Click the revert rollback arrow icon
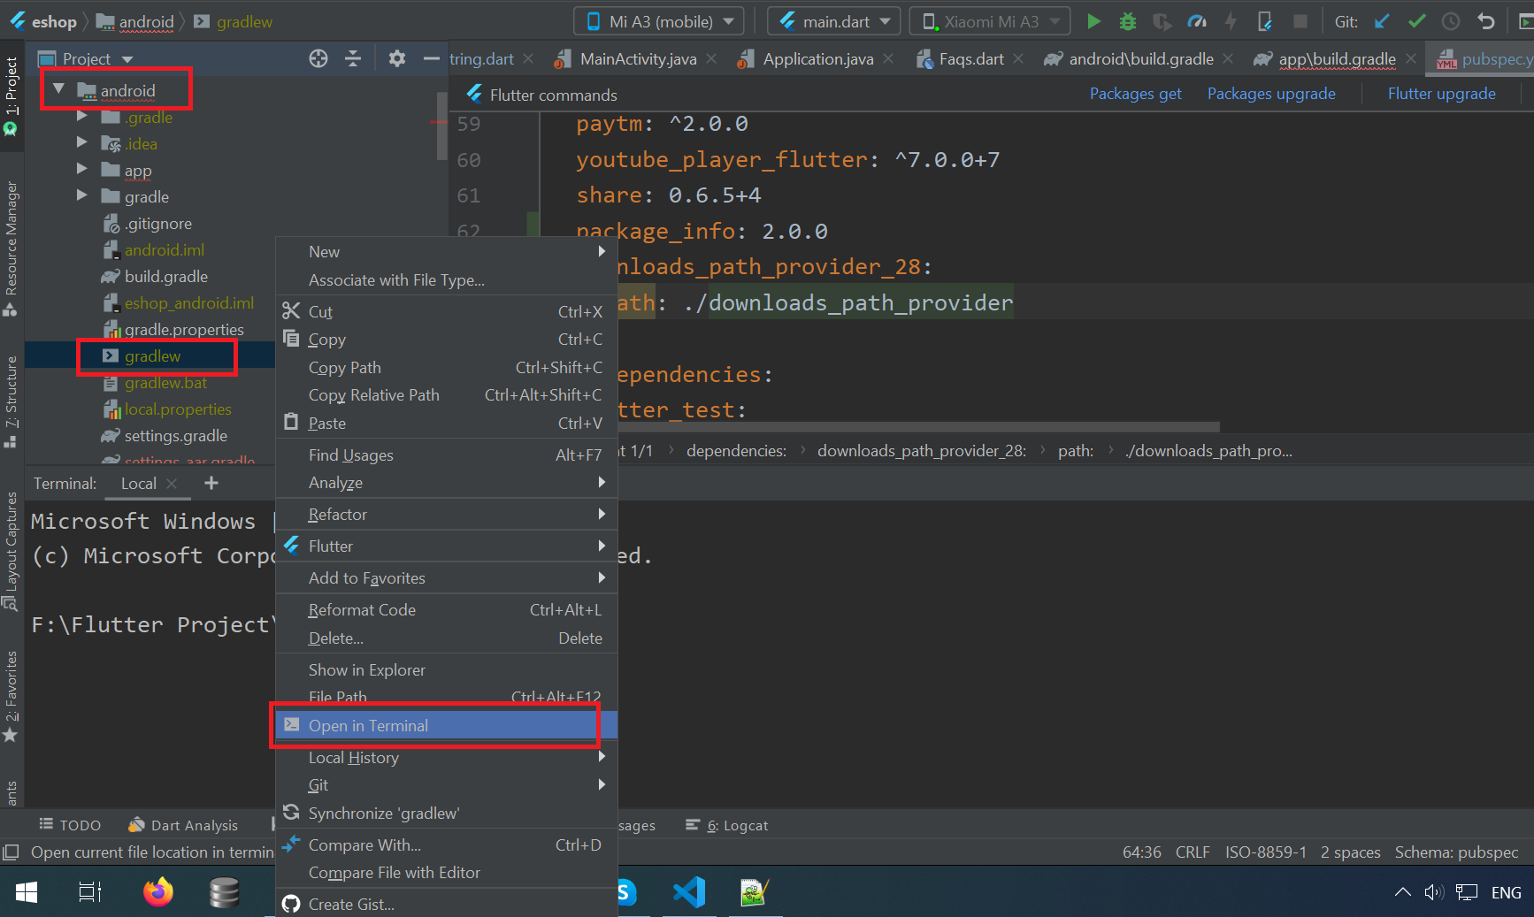Viewport: 1534px width, 917px height. click(1486, 21)
